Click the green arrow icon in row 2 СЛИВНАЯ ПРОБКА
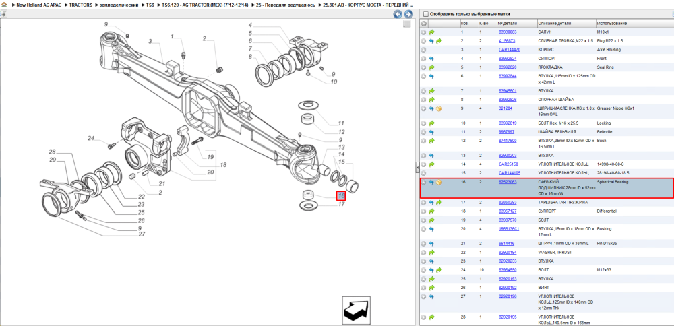Screen dimensions: 674x326 pos(439,41)
